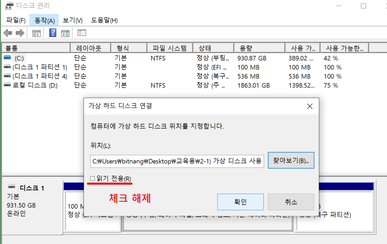Select the 로컬 디스크 (D:) volume icon

[x=7, y=85]
